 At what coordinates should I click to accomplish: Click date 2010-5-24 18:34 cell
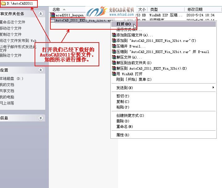tap(200, 15)
